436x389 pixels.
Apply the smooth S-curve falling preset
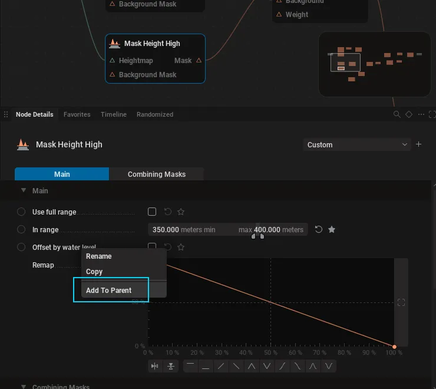coord(298,366)
